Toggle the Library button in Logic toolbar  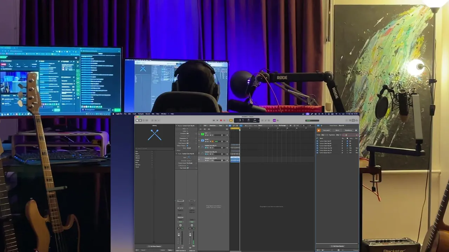[137, 120]
